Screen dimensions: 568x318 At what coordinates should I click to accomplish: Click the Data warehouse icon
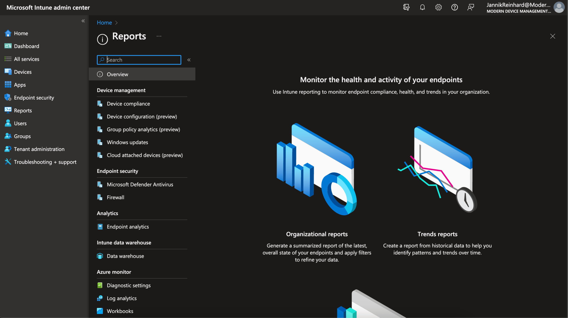pyautogui.click(x=100, y=256)
